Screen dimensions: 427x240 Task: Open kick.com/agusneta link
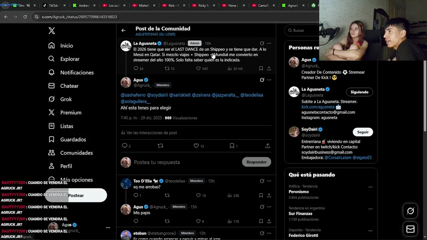click(x=318, y=107)
